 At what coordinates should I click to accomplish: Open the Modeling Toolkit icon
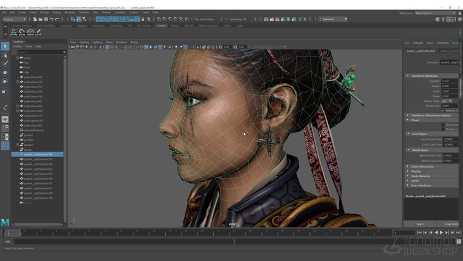click(437, 19)
